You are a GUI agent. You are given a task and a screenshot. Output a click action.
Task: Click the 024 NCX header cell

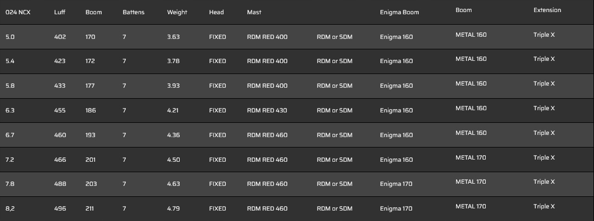click(x=18, y=12)
